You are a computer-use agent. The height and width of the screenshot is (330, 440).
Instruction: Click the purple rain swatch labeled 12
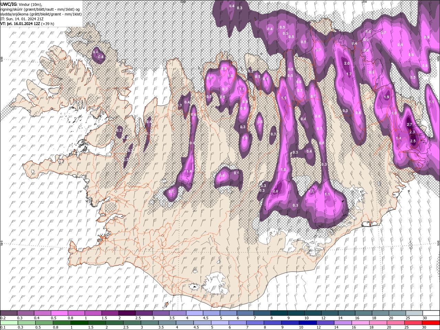324,322
